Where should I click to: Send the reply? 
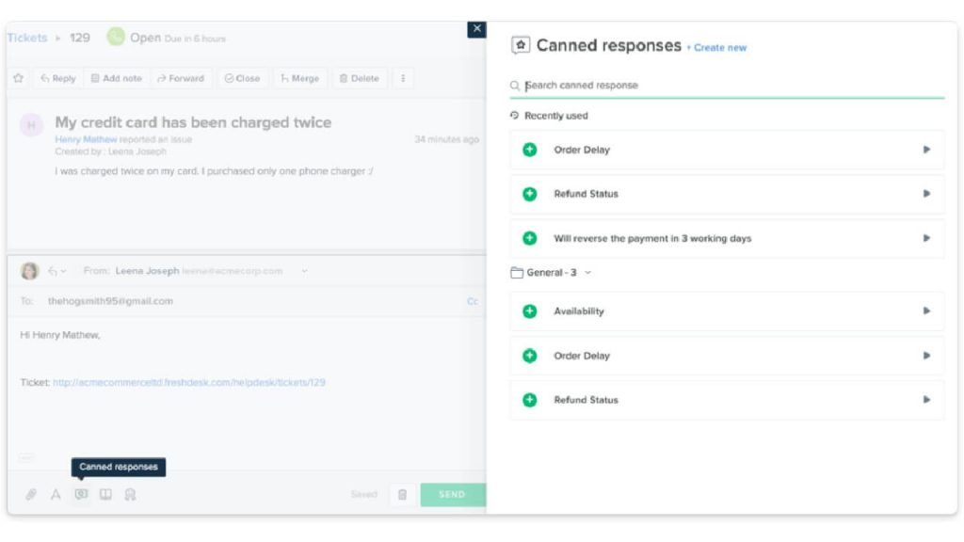[453, 494]
